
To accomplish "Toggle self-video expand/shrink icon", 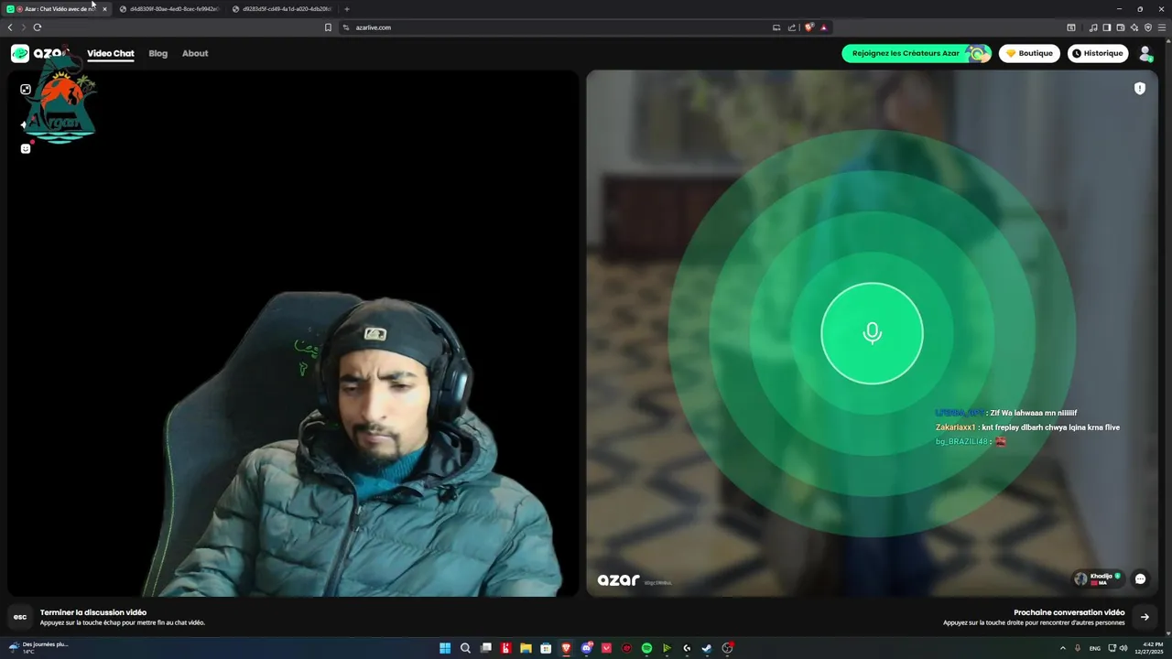I will [26, 90].
